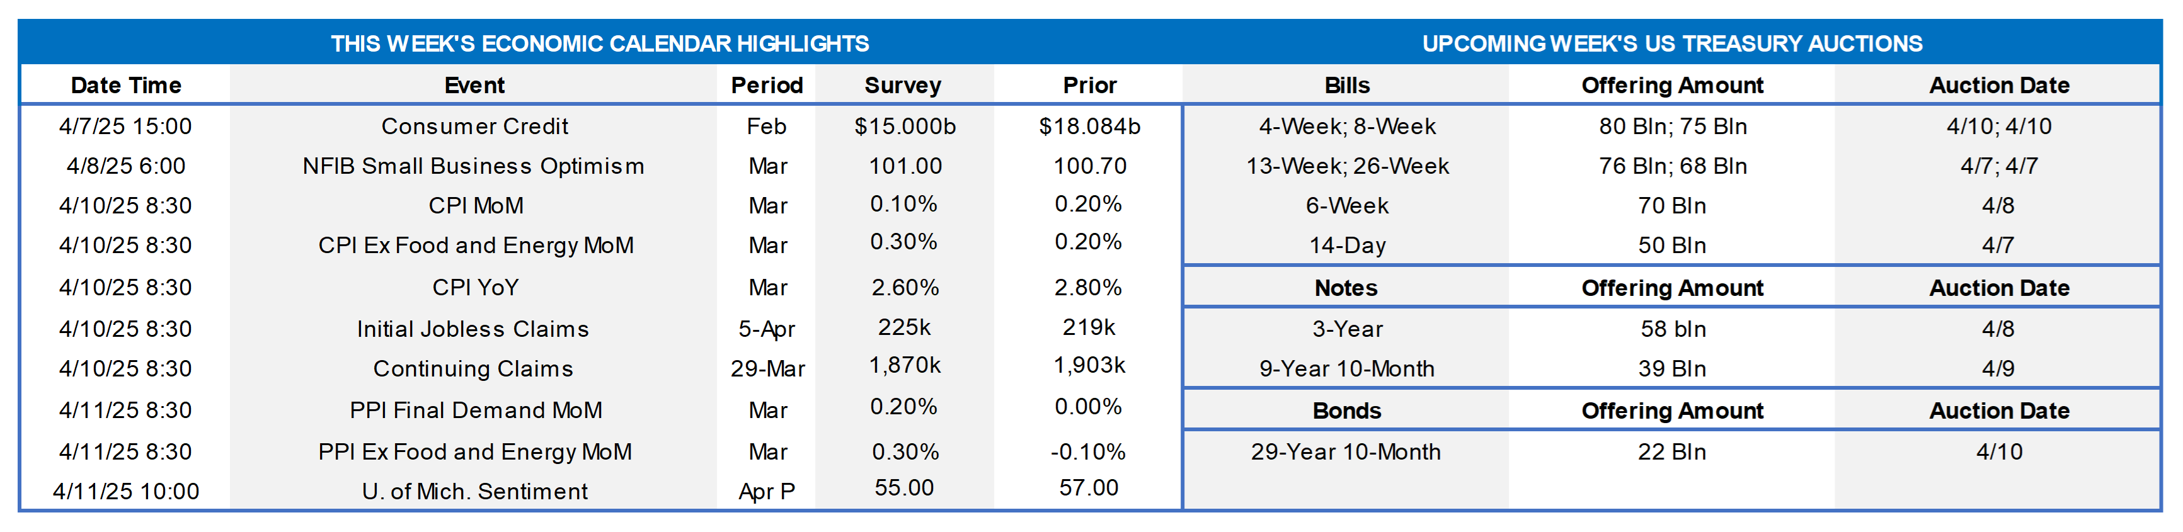
Task: Select the Continuing Claims event cell
Action: click(473, 368)
